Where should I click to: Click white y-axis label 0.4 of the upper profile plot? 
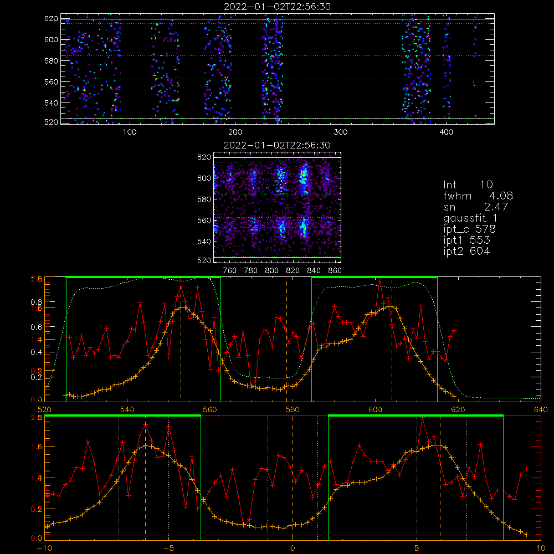tap(36, 352)
